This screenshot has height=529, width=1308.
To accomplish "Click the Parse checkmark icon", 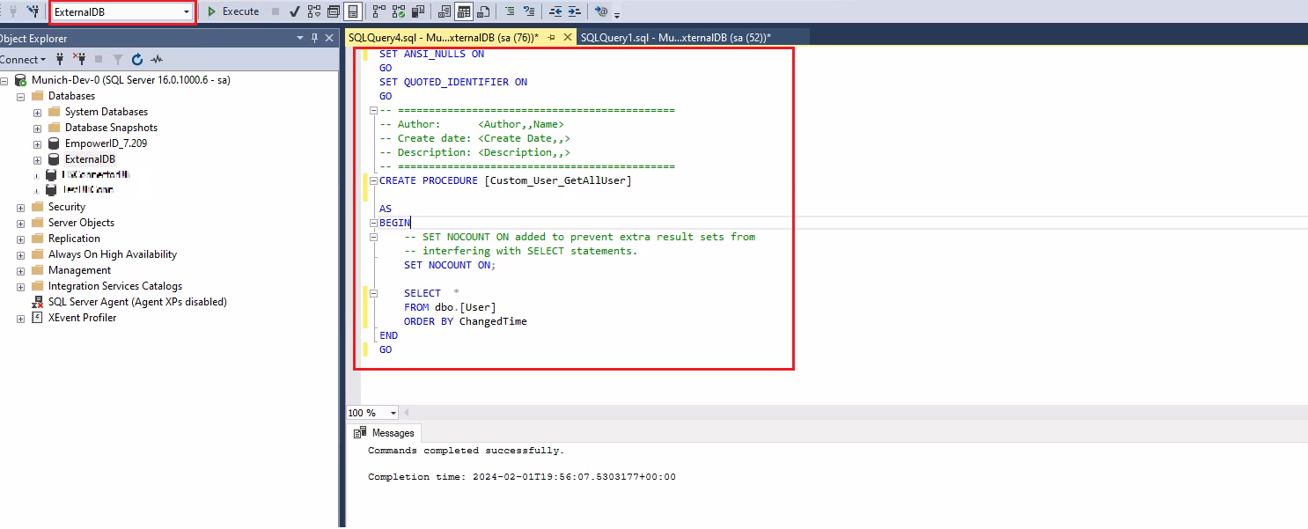I will (295, 11).
